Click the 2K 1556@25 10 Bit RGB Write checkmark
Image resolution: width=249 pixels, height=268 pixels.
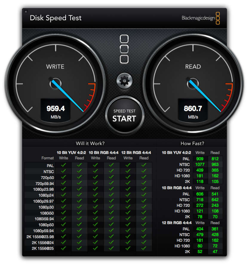(x=96, y=248)
